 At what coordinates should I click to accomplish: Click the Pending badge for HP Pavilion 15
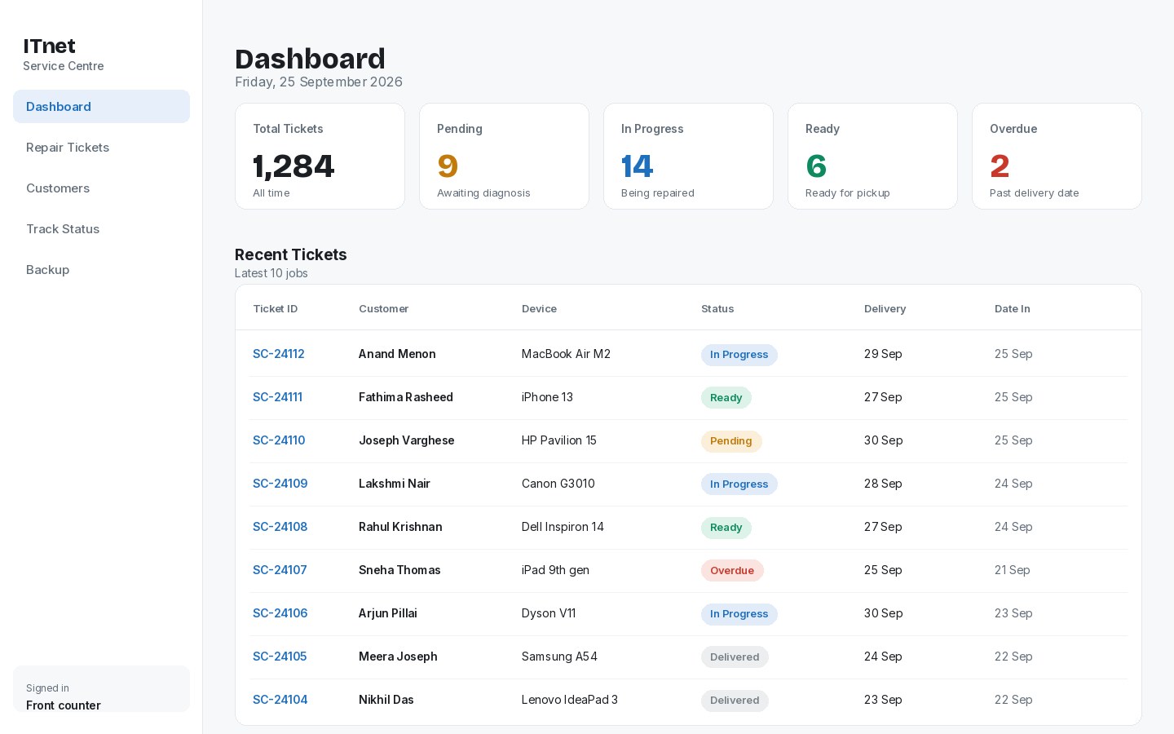click(731, 441)
